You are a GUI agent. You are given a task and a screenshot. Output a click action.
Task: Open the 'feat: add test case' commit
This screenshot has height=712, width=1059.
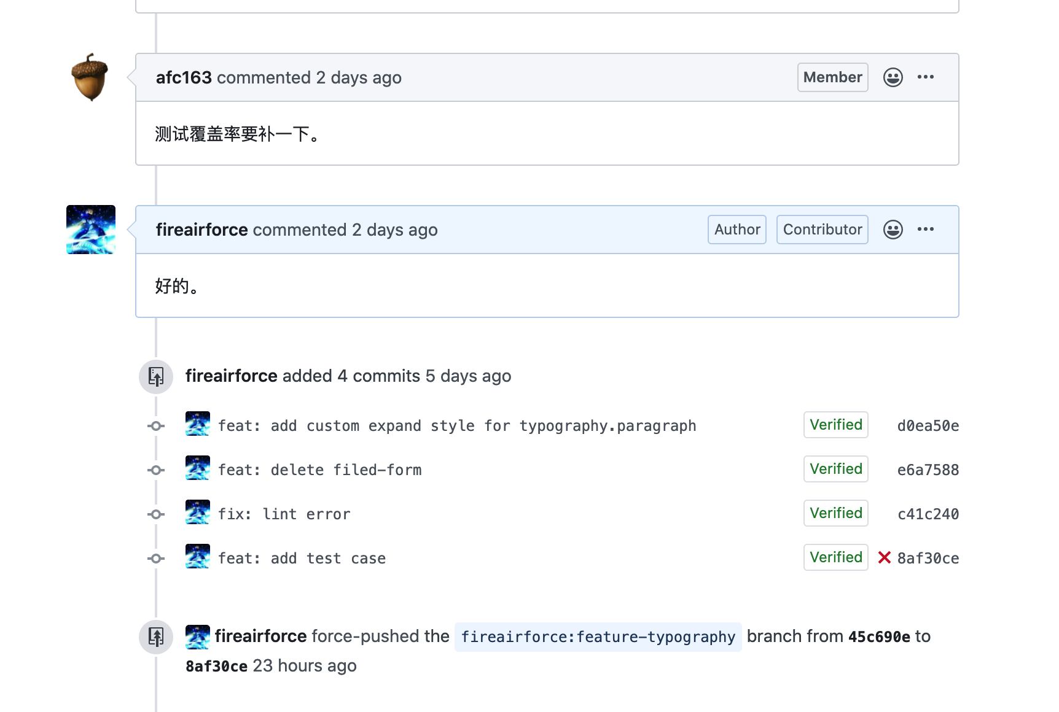[x=302, y=559]
